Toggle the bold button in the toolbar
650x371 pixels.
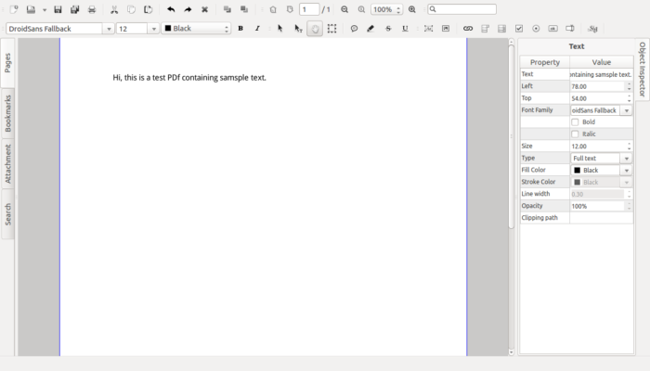point(240,28)
